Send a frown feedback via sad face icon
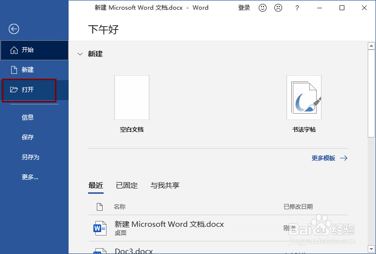This screenshot has height=254, width=376. pos(278,8)
